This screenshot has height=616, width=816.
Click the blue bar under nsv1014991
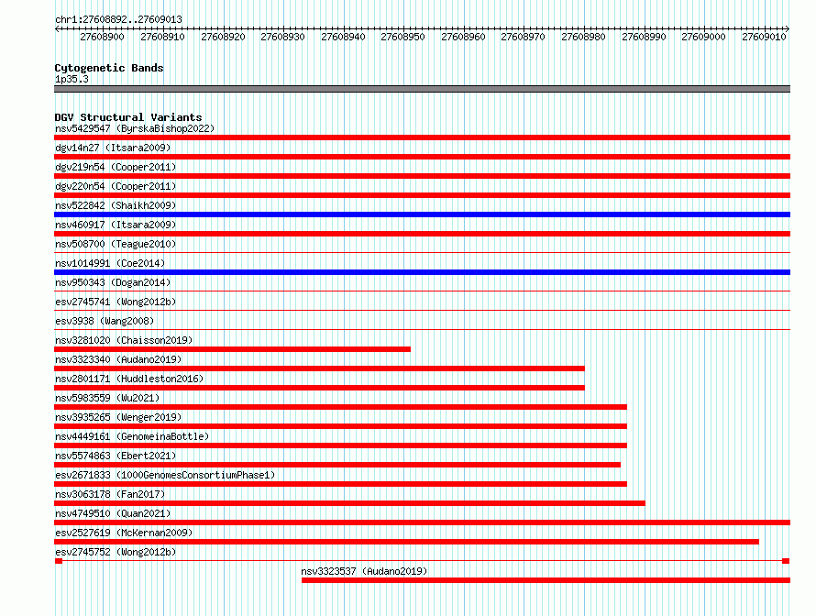coord(422,272)
